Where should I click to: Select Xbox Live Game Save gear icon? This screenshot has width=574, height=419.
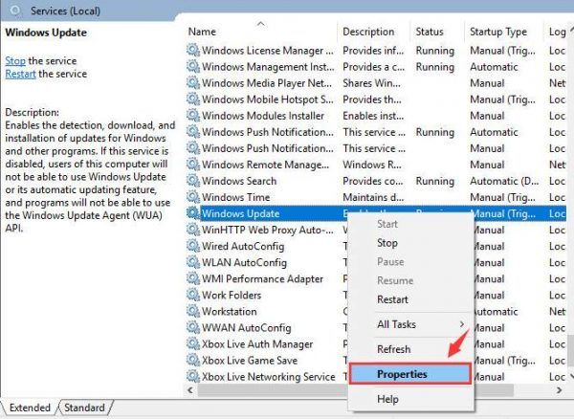[x=193, y=360]
